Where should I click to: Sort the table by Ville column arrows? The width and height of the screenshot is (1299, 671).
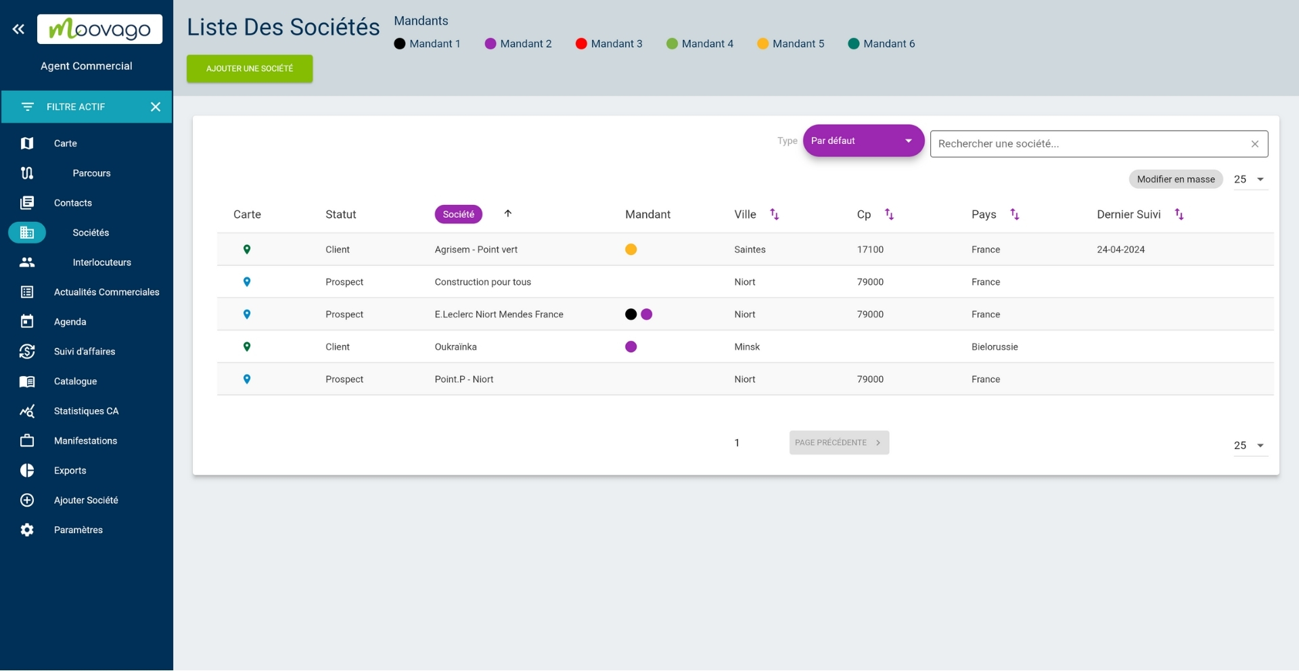(x=775, y=214)
